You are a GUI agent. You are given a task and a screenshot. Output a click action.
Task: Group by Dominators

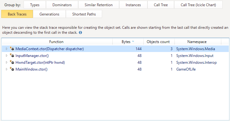pos(62,5)
